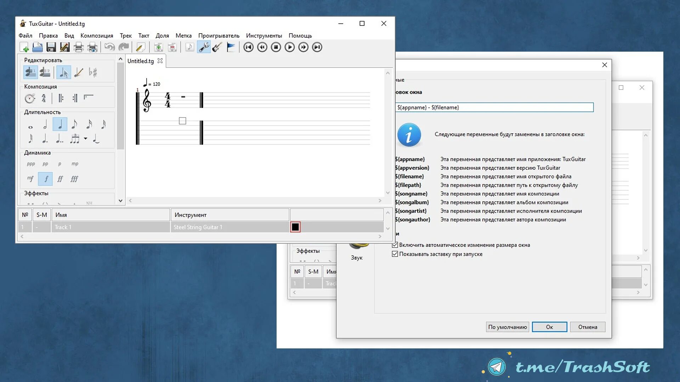
Task: Start playback with play button
Action: 289,47
